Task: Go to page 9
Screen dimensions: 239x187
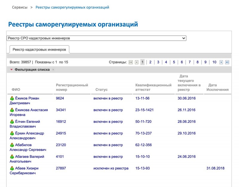Action: [206, 62]
